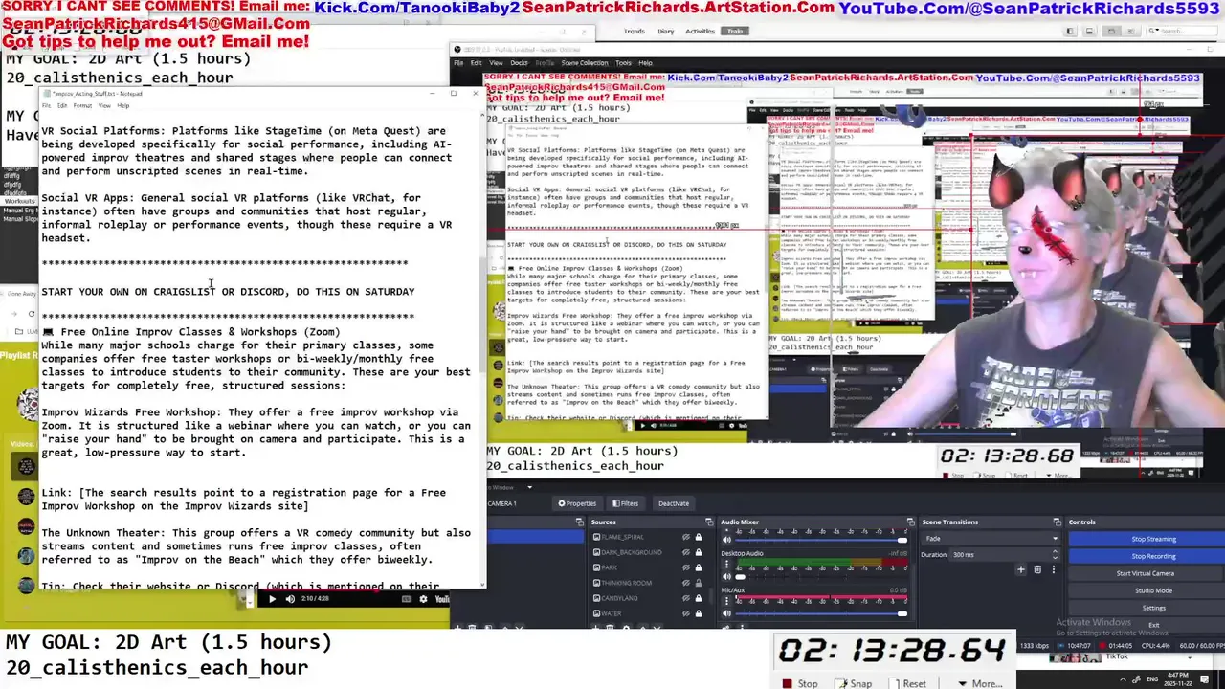Toggle lock on WATER source

(699, 613)
